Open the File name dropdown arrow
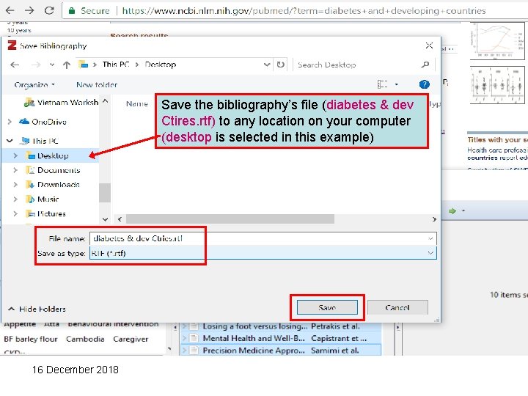Screen dimensions: 528x396 [x=430, y=239]
